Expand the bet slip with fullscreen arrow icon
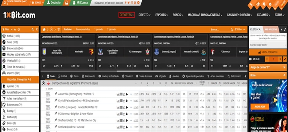The width and height of the screenshot is (288, 132). (285, 30)
